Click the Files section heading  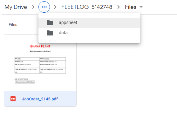point(13,24)
